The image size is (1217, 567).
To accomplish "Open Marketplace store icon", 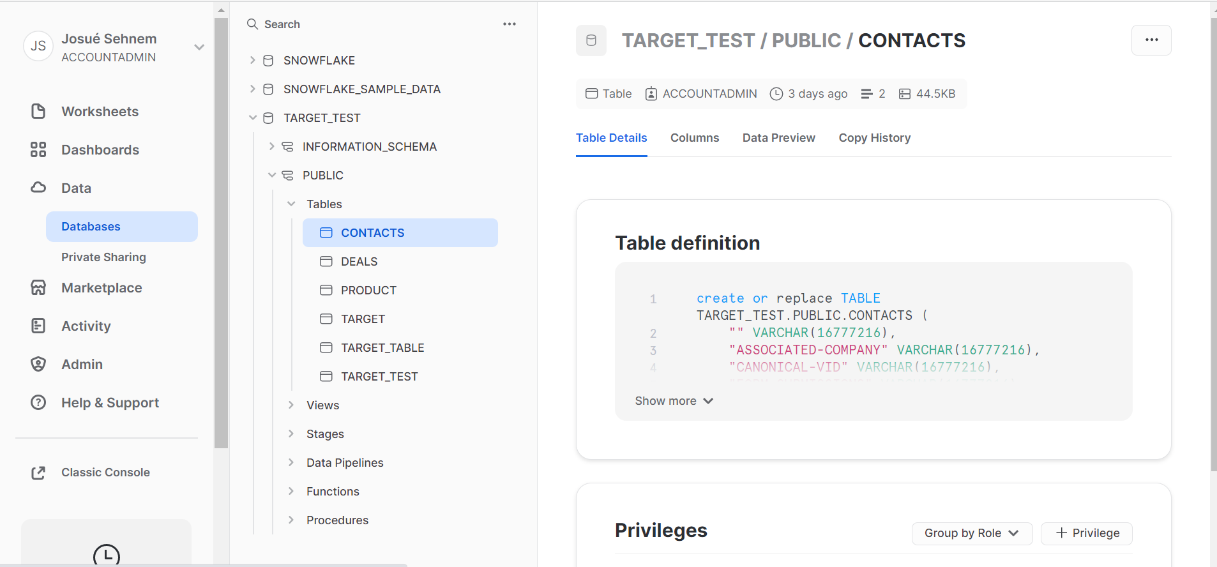I will 38,288.
